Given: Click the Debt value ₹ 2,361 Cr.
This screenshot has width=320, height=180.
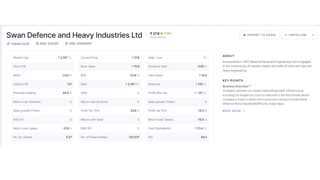Looking at the screenshot, I should (x=132, y=84).
